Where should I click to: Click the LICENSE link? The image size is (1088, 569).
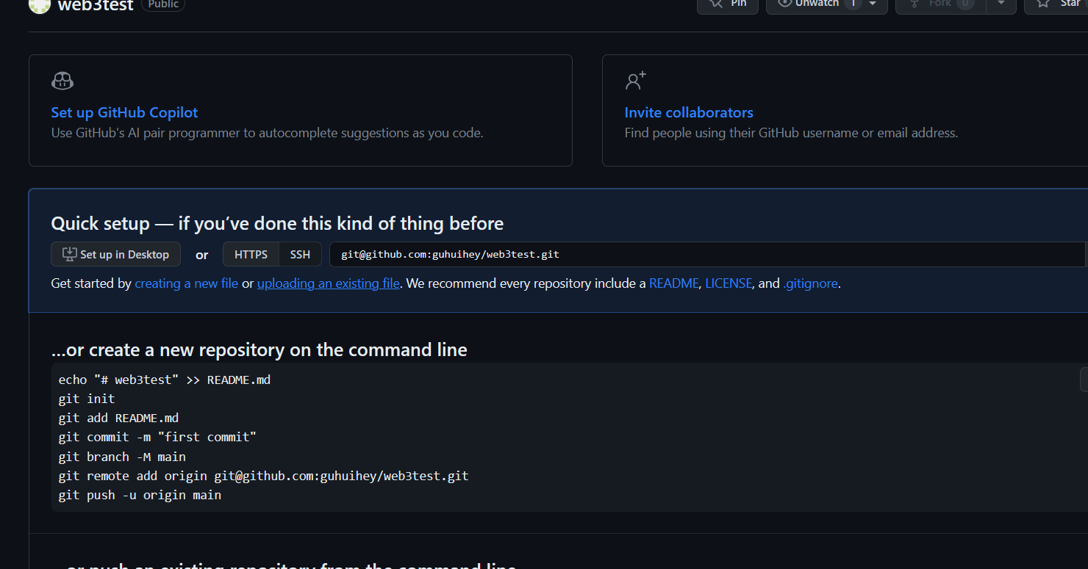729,283
